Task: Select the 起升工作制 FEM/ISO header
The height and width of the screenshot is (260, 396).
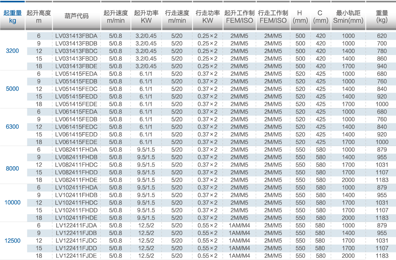Action: (239, 17)
